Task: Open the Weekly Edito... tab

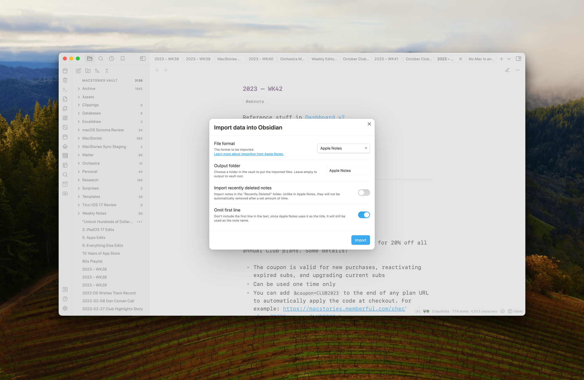Action: pos(323,59)
